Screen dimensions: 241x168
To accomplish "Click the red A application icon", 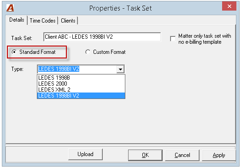I will 10,8.
